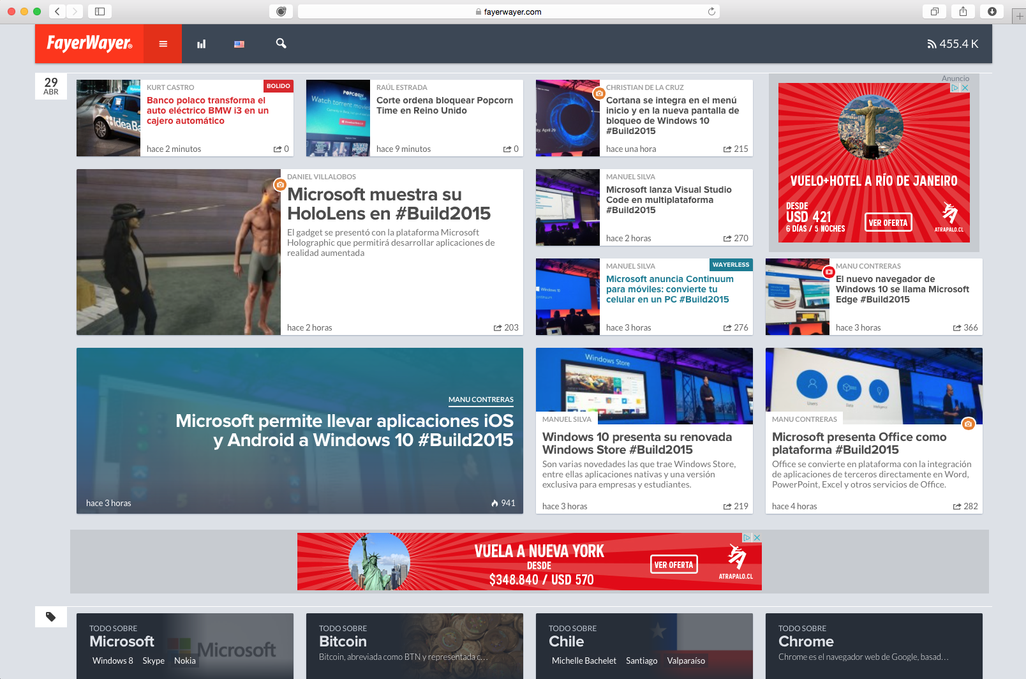Toggle the Safari sidebar button

(x=100, y=11)
